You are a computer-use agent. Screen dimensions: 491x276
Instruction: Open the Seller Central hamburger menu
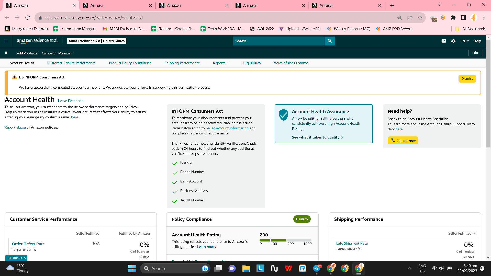click(6, 41)
